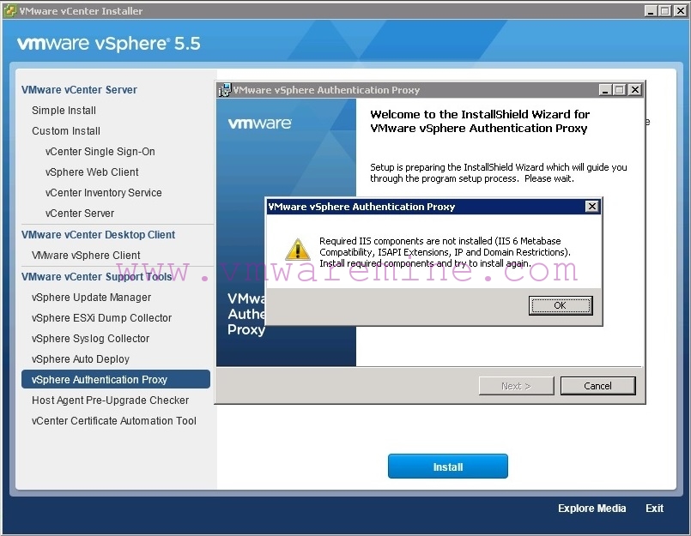Click the greyed-out Next button
691x536 pixels.
[516, 386]
